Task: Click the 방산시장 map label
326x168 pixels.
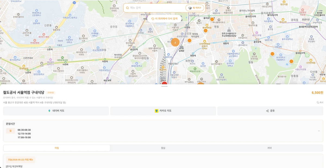Action: [284, 4]
